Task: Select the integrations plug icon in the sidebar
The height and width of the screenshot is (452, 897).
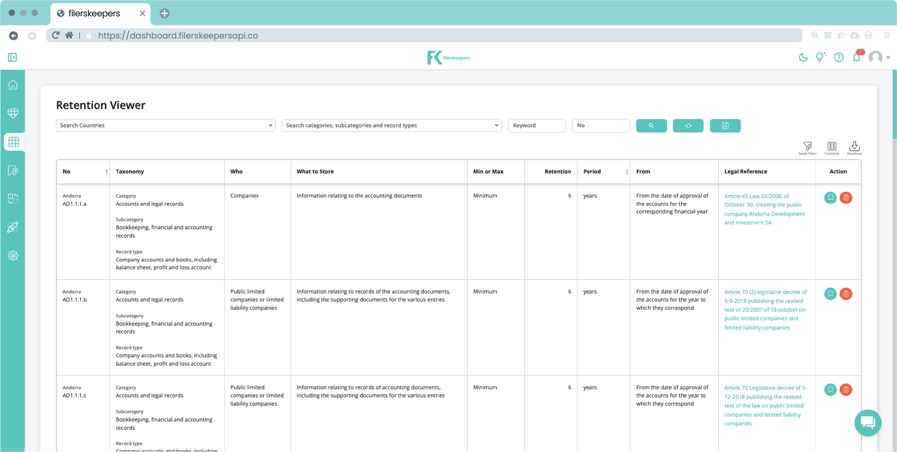Action: 13,227
